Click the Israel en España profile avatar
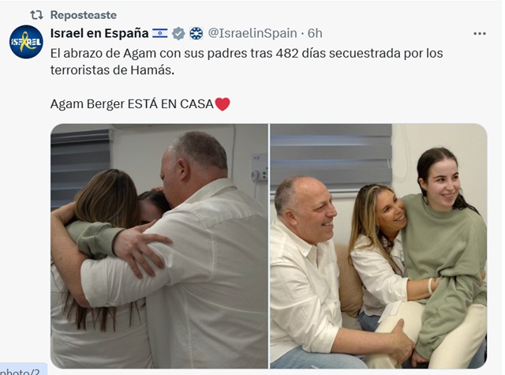505x375 pixels. (x=26, y=42)
